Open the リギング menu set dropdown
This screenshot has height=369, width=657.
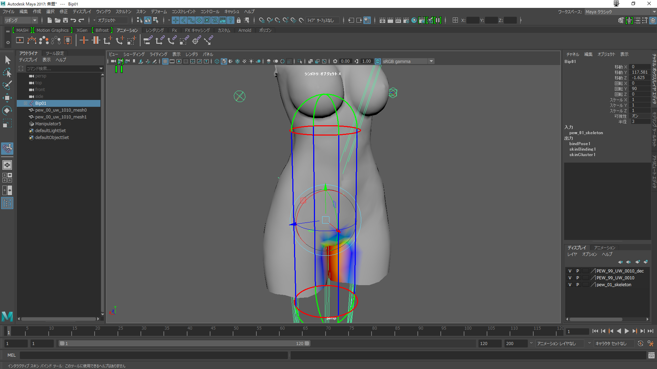34,21
